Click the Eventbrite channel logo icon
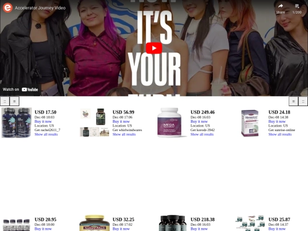This screenshot has width=308, height=231. coord(7,7)
